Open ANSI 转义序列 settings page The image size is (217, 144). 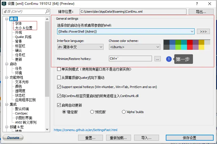point(25,122)
